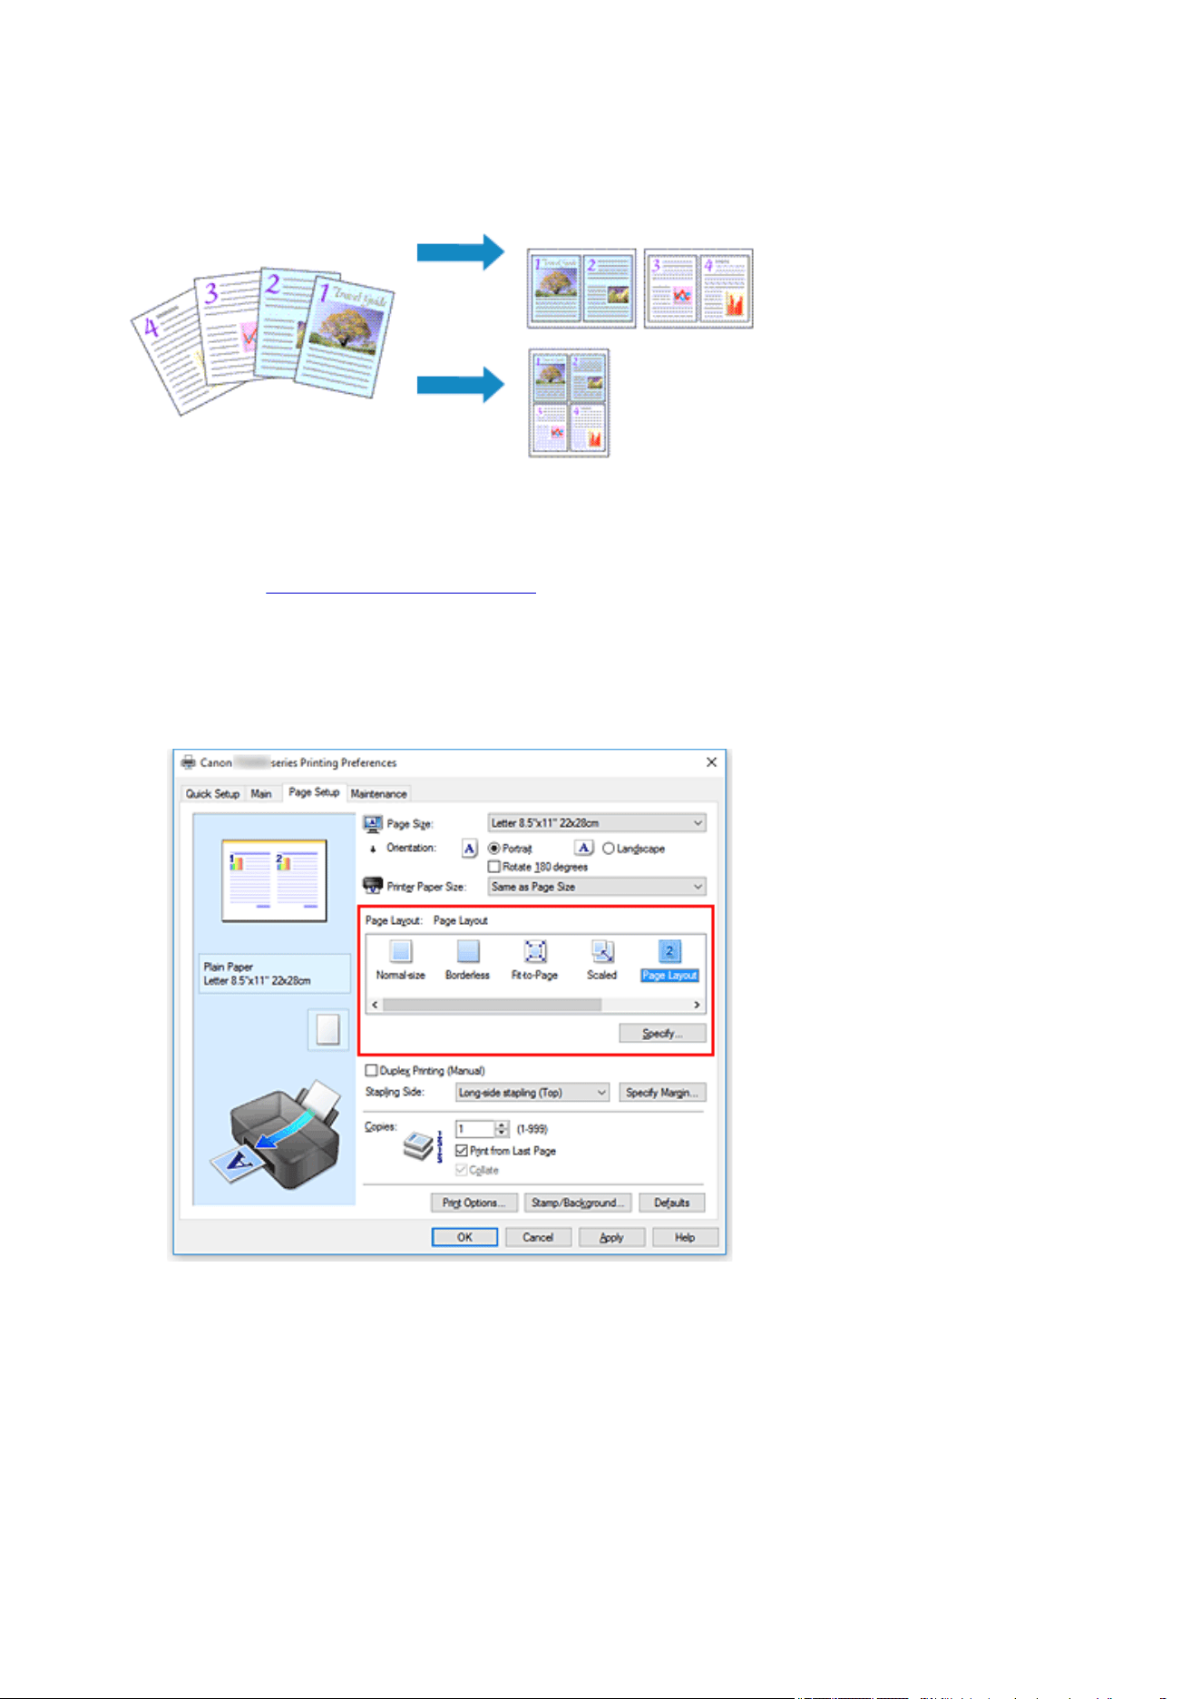Enable Rotate 180 degrees checkbox
Screen dimensions: 1201x1699
pos(494,867)
